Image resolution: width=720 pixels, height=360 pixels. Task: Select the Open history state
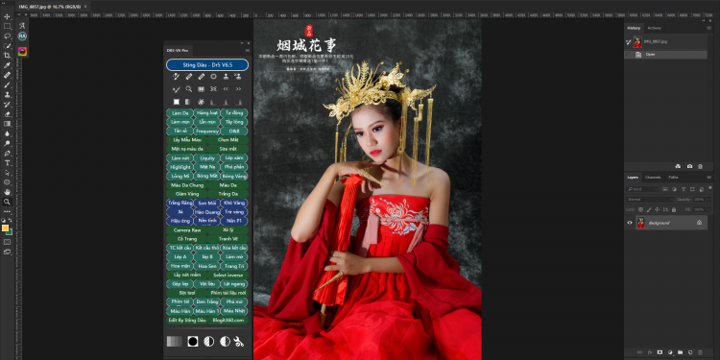click(x=666, y=55)
